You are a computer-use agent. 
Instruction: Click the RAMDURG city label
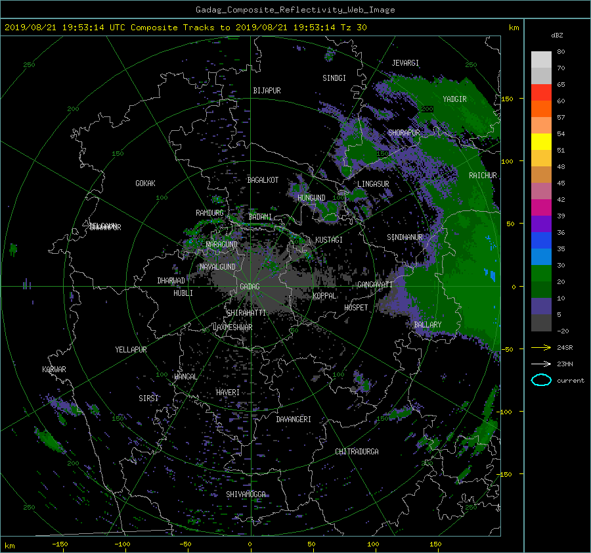209,213
